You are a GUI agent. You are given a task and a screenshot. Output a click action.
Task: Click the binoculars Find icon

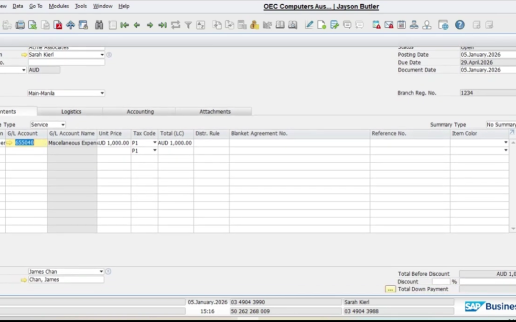click(99, 25)
